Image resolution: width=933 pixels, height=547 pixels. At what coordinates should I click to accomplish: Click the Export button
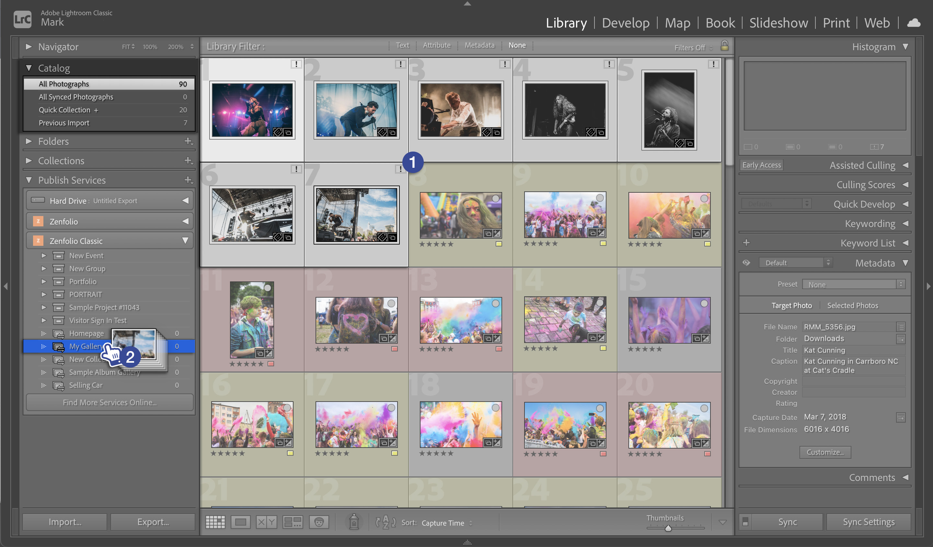[x=153, y=522]
